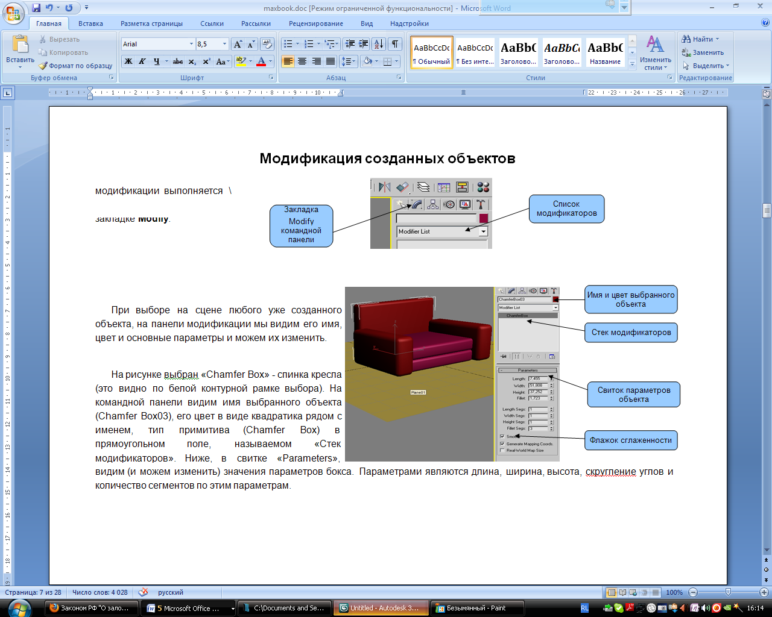
Task: Decrease paragraph indent
Action: point(350,44)
